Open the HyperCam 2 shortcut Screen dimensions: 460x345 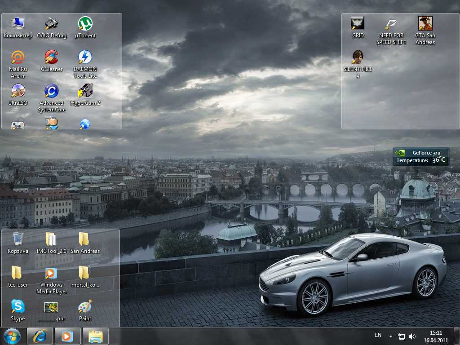coord(85,91)
